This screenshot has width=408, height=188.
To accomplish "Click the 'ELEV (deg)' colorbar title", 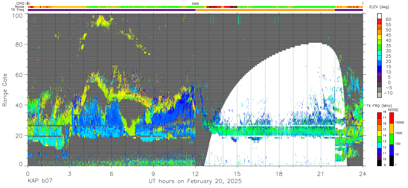I will [x=379, y=7].
